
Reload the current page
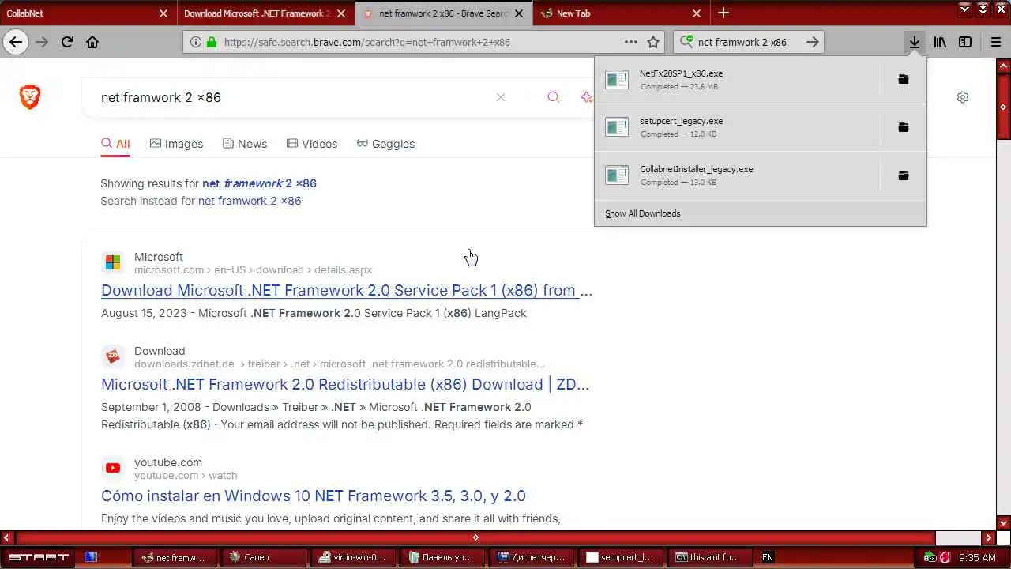(67, 42)
